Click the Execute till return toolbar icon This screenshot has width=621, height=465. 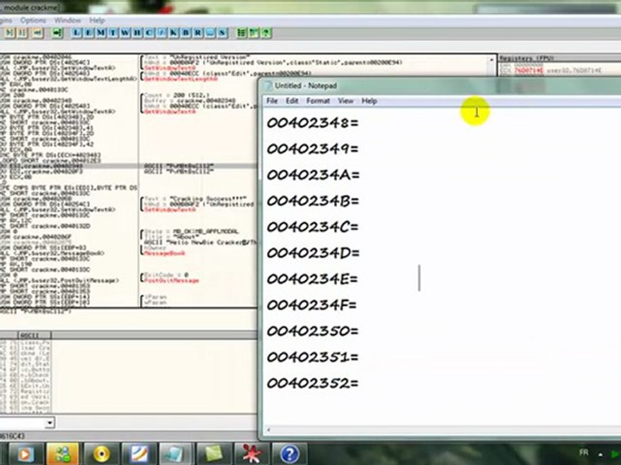click(38, 33)
